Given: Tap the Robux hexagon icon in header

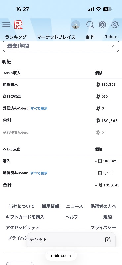Looking at the screenshot, I should click(102, 25).
